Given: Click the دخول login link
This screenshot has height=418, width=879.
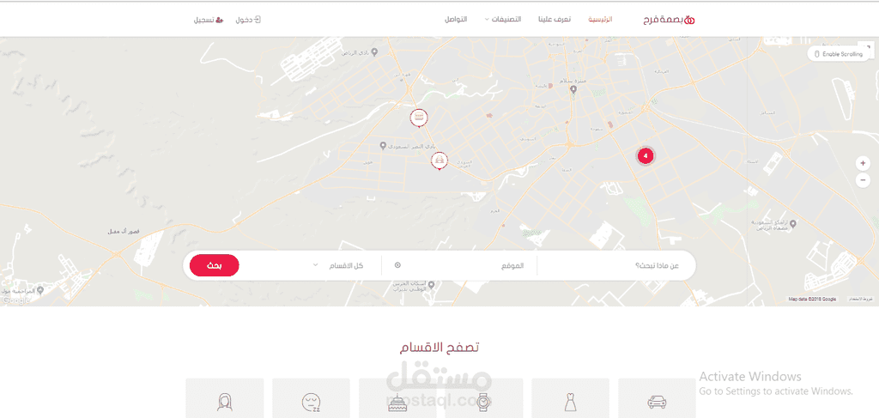Looking at the screenshot, I should coord(248,20).
